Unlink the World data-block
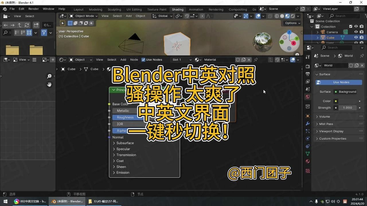Image resolution: width=367 pixels, height=206 pixels. 362,65
